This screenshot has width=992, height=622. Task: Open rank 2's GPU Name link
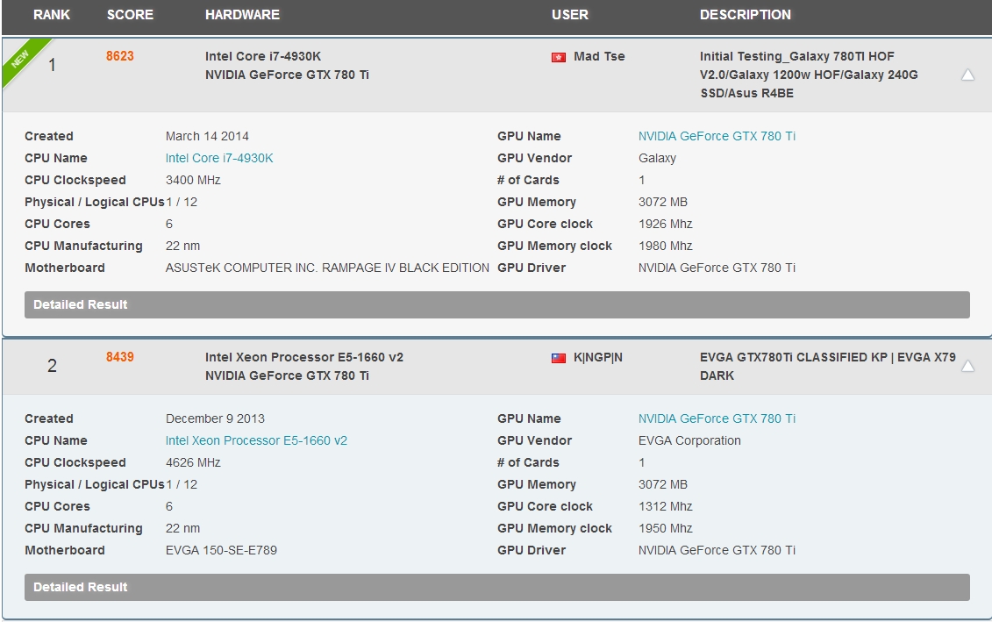click(717, 419)
